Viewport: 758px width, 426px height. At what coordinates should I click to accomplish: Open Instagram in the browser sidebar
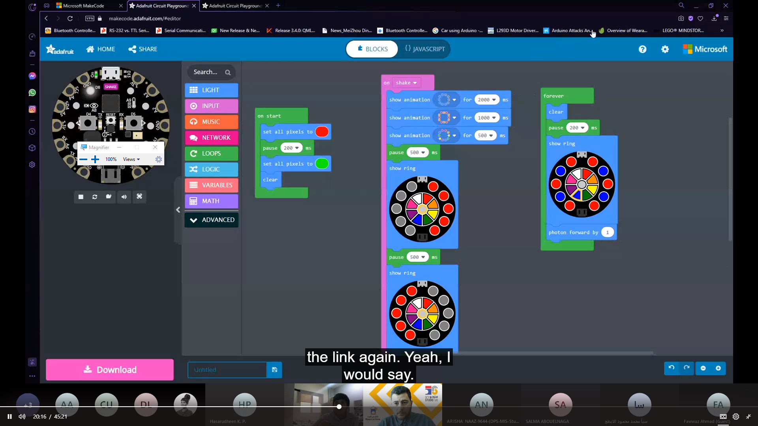click(32, 109)
